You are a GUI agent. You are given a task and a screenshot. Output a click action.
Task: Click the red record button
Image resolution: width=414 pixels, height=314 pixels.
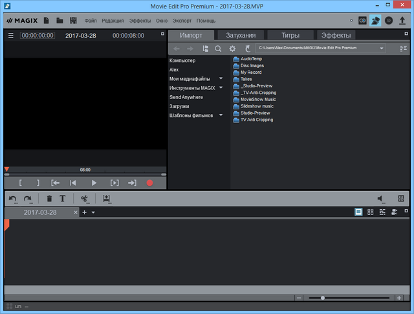(149, 183)
